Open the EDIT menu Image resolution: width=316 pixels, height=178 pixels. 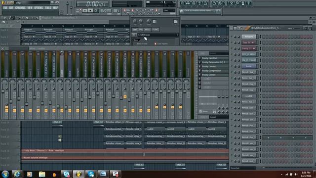(11, 8)
